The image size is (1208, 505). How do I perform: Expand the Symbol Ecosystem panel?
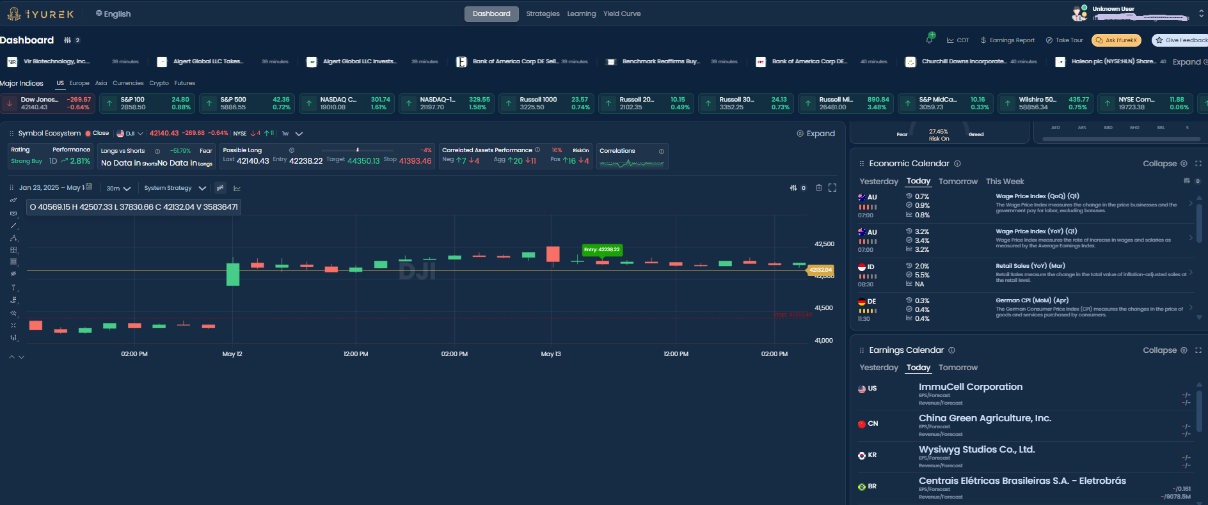[816, 134]
